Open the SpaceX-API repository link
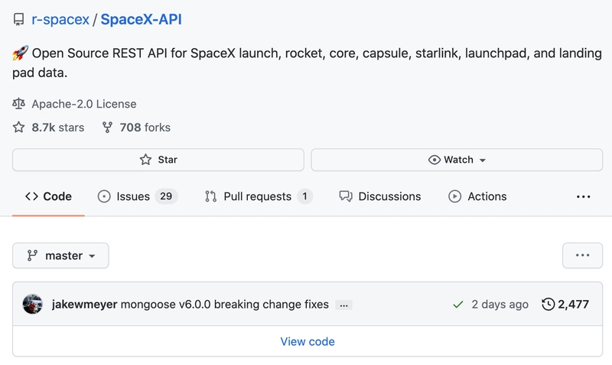Image resolution: width=612 pixels, height=365 pixels. tap(142, 20)
